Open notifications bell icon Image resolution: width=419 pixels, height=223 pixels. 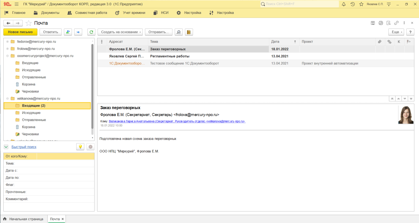(x=344, y=4)
